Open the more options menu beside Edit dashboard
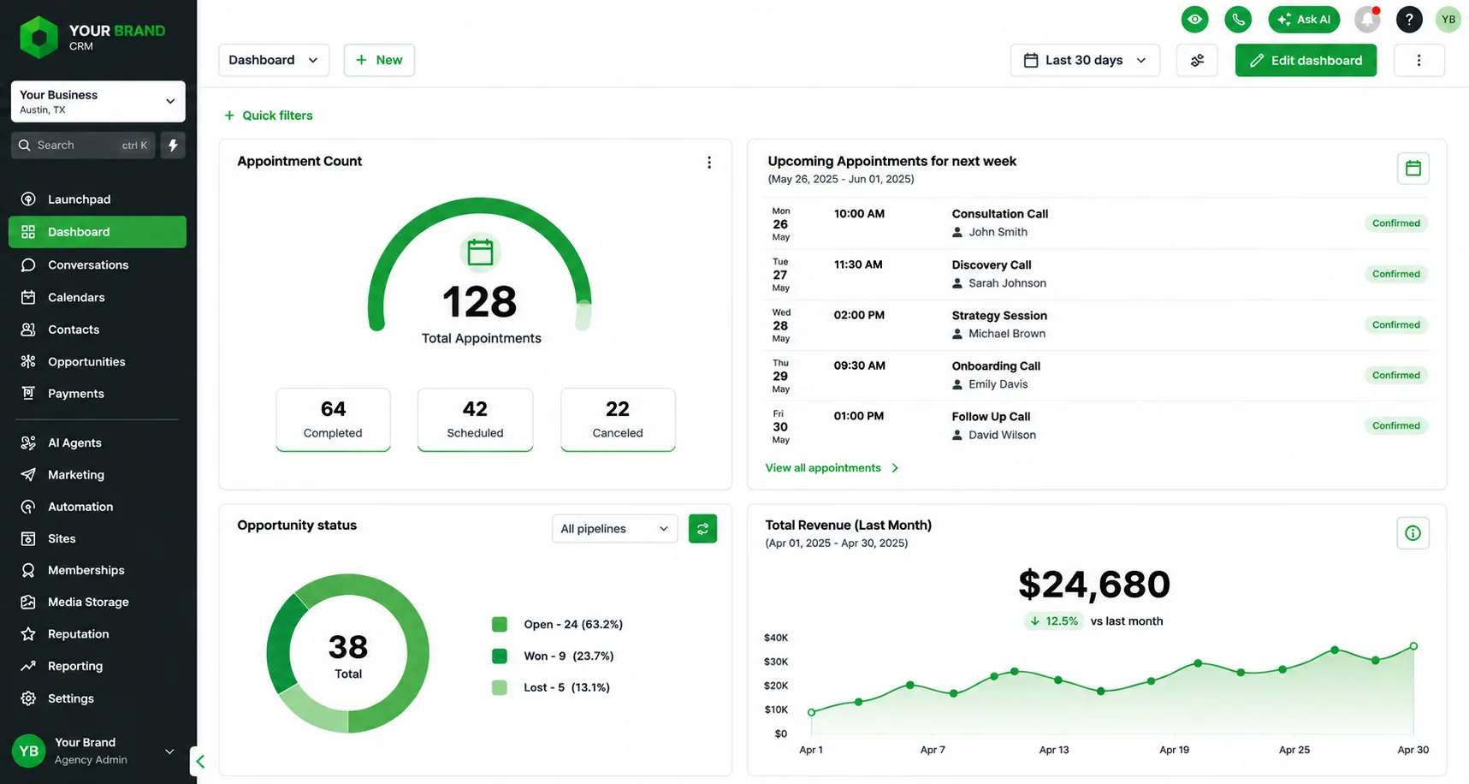The image size is (1469, 784). click(1419, 60)
